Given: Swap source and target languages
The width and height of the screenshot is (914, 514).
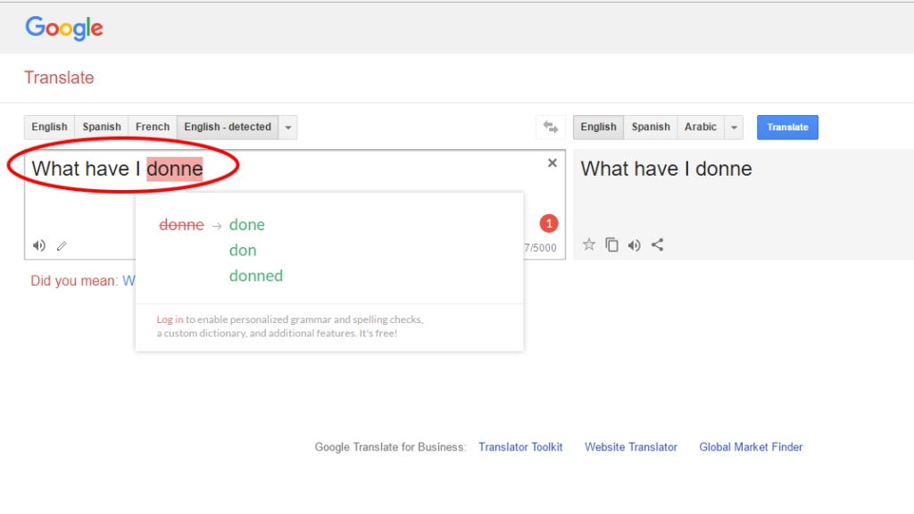Looking at the screenshot, I should click(x=550, y=127).
